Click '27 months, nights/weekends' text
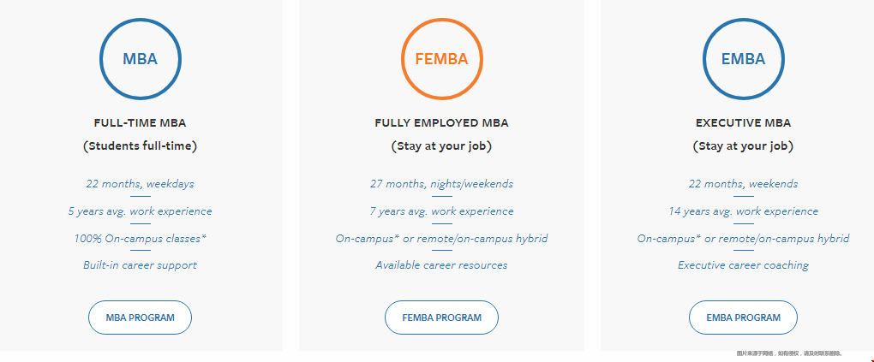The height and width of the screenshot is (362, 874). click(441, 184)
